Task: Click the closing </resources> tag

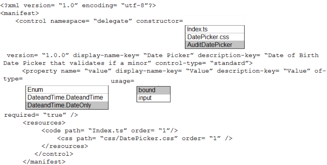Action: click(65, 146)
